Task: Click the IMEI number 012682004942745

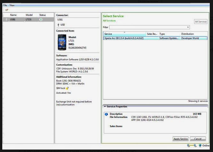Action: [77, 48]
